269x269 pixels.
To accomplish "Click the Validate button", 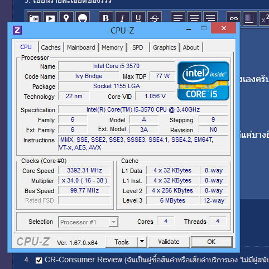I will 169,242.
